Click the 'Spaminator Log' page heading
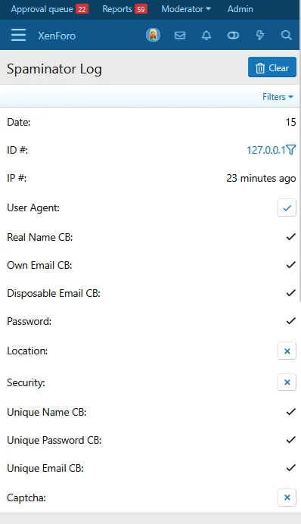The height and width of the screenshot is (524, 301). pos(54,69)
